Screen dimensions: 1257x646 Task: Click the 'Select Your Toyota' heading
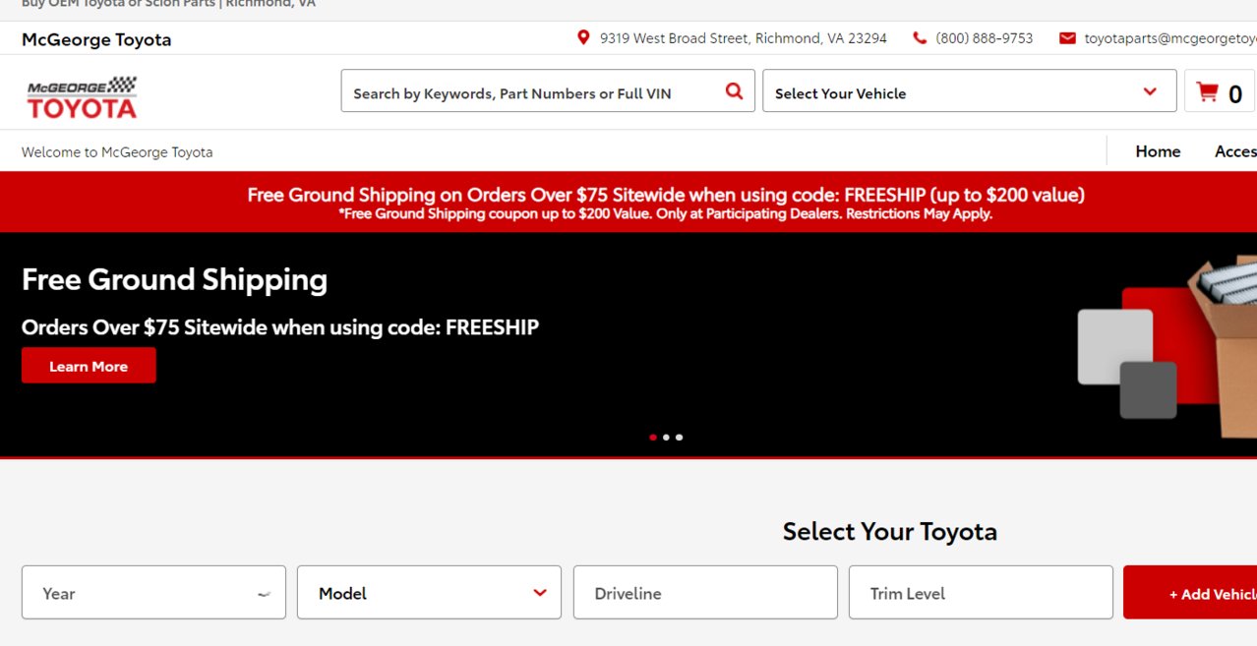tap(890, 532)
